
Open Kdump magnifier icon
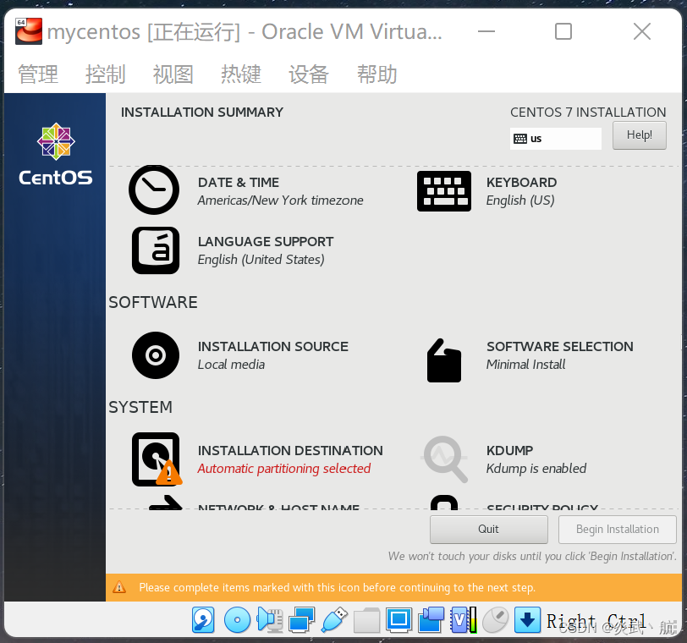pyautogui.click(x=445, y=459)
